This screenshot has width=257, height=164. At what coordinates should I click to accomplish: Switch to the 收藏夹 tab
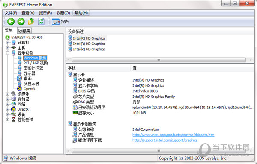24,31
